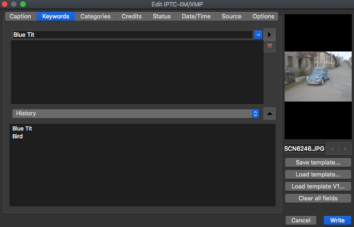Write the IPTC metadata
The image size is (354, 227).
337,220
